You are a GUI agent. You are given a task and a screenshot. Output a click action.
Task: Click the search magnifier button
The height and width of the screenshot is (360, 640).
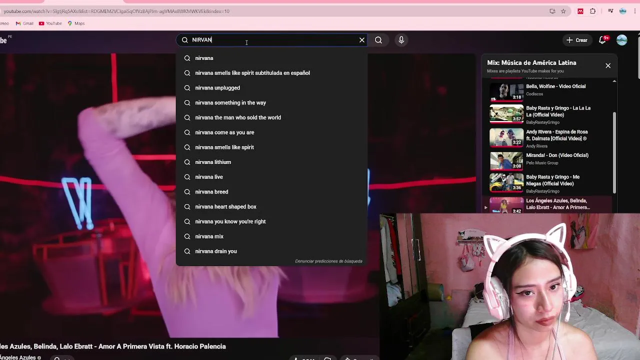[378, 40]
